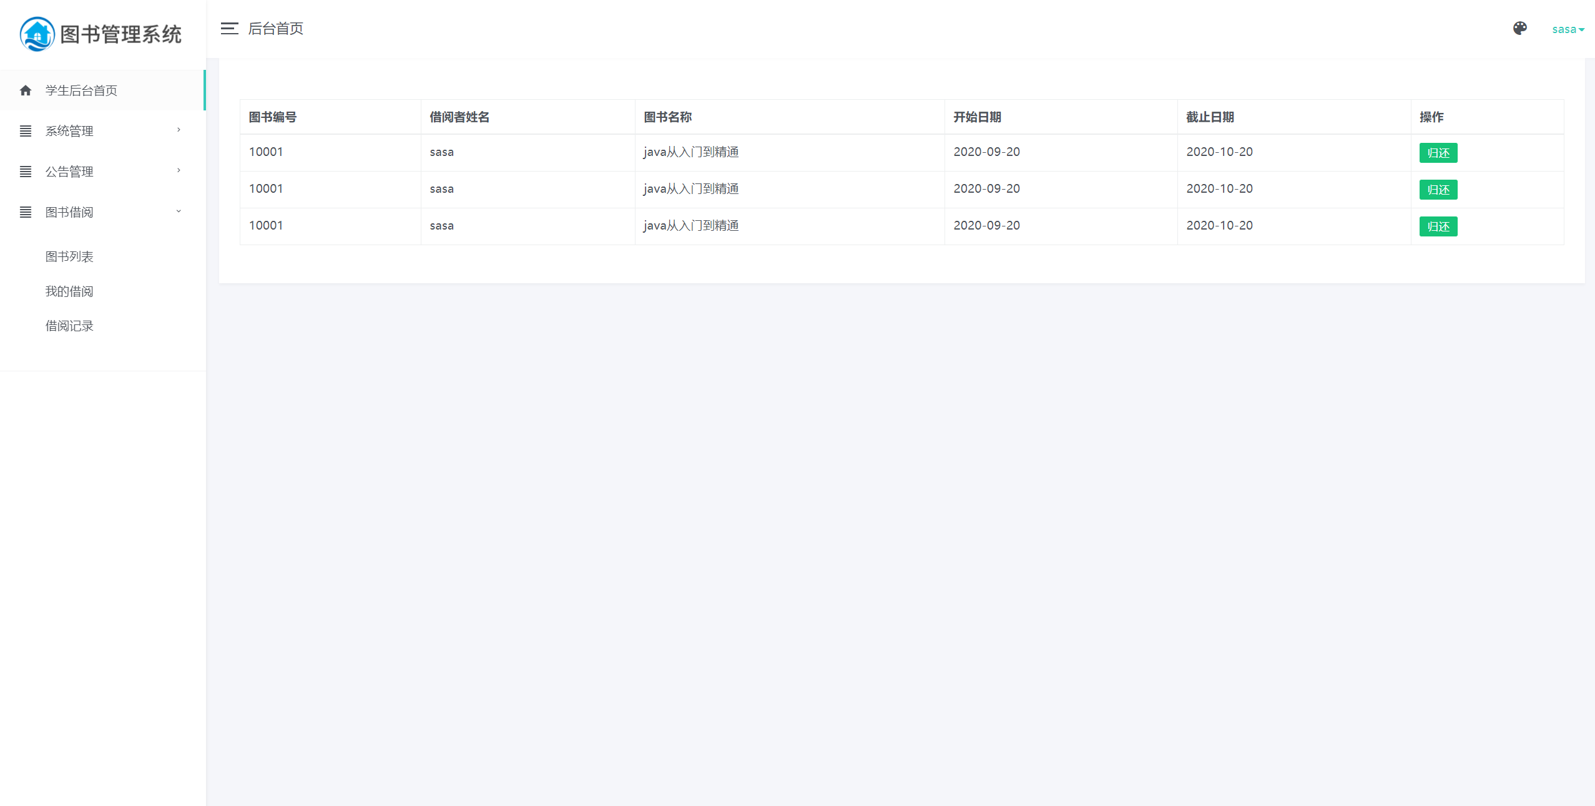Click the list icon beside 公告管理
The height and width of the screenshot is (806, 1595).
click(26, 172)
